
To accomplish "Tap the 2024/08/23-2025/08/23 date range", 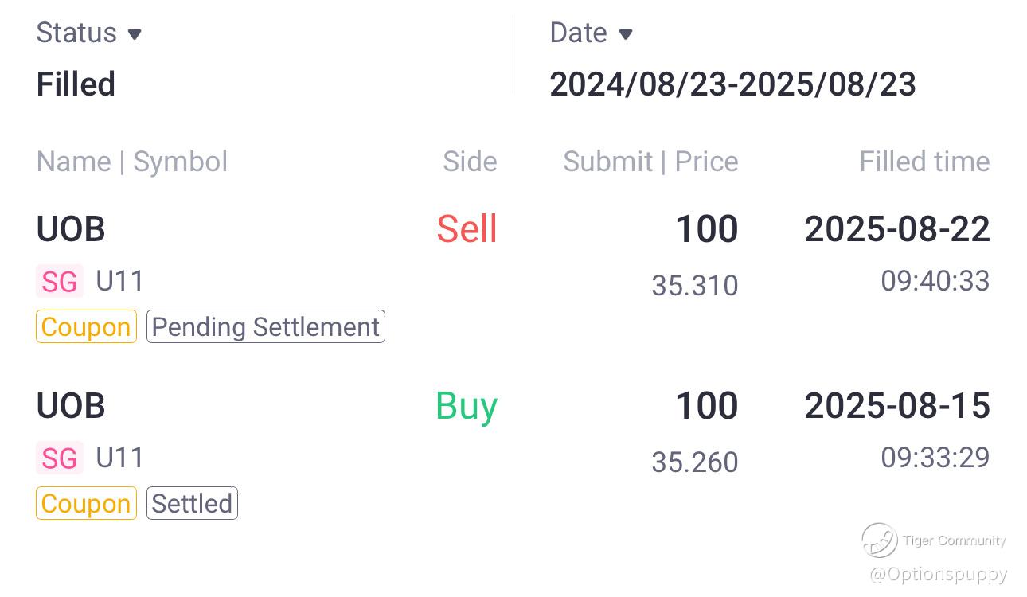I will pyautogui.click(x=732, y=84).
